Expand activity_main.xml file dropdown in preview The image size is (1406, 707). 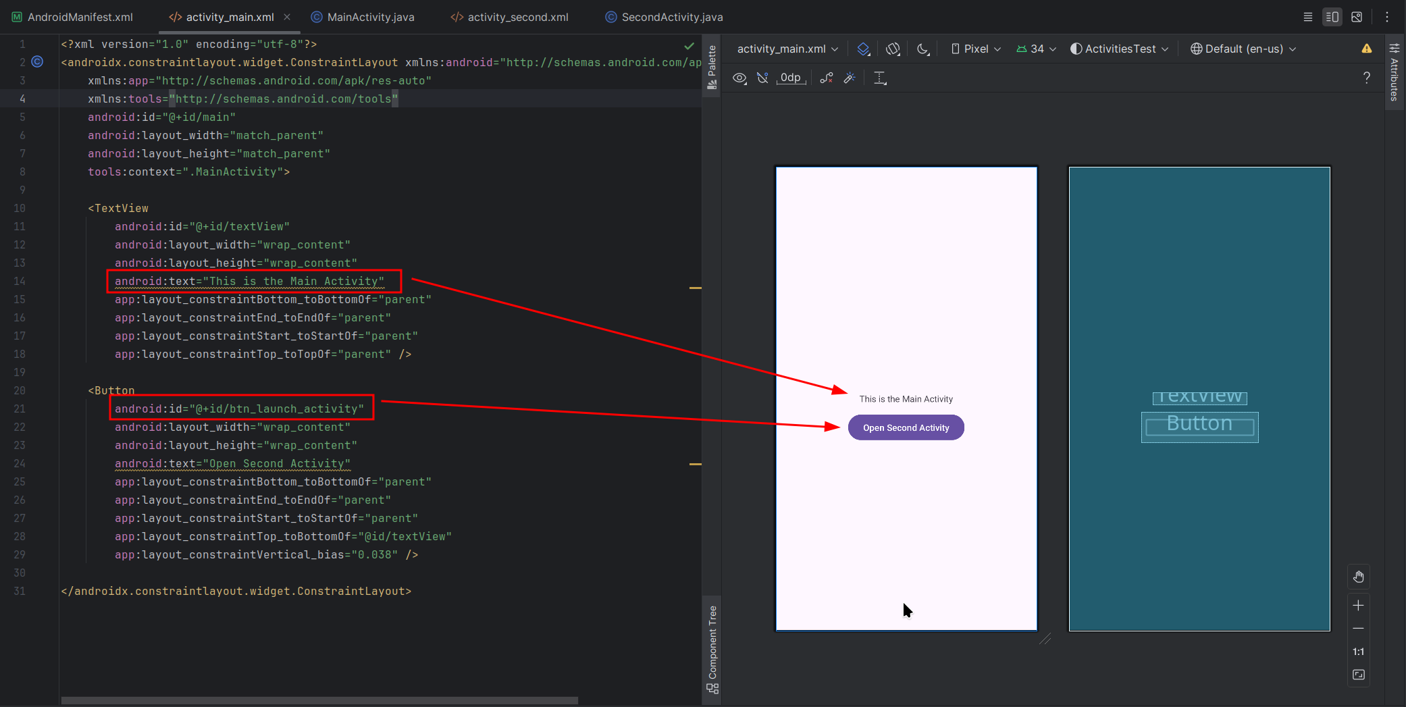coord(787,49)
